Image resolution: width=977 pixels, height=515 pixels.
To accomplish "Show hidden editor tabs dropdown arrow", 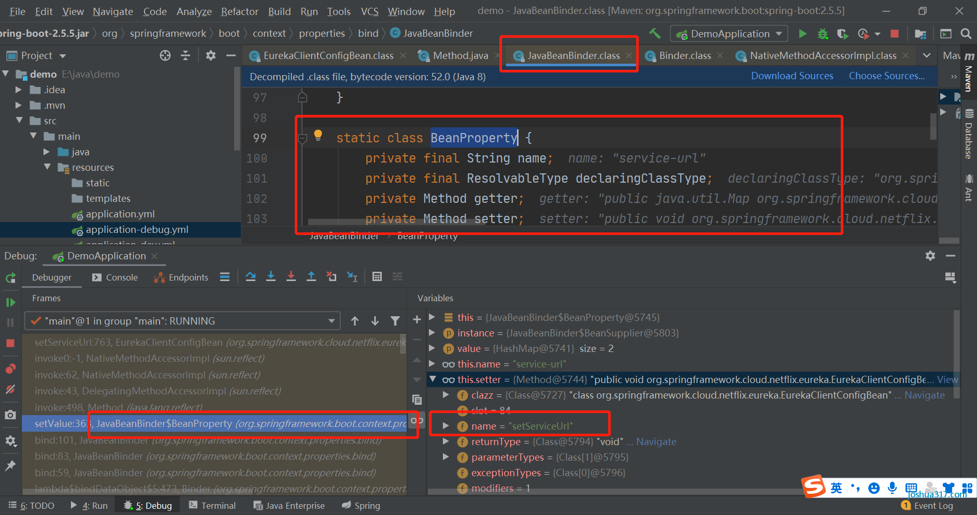I will click(927, 55).
